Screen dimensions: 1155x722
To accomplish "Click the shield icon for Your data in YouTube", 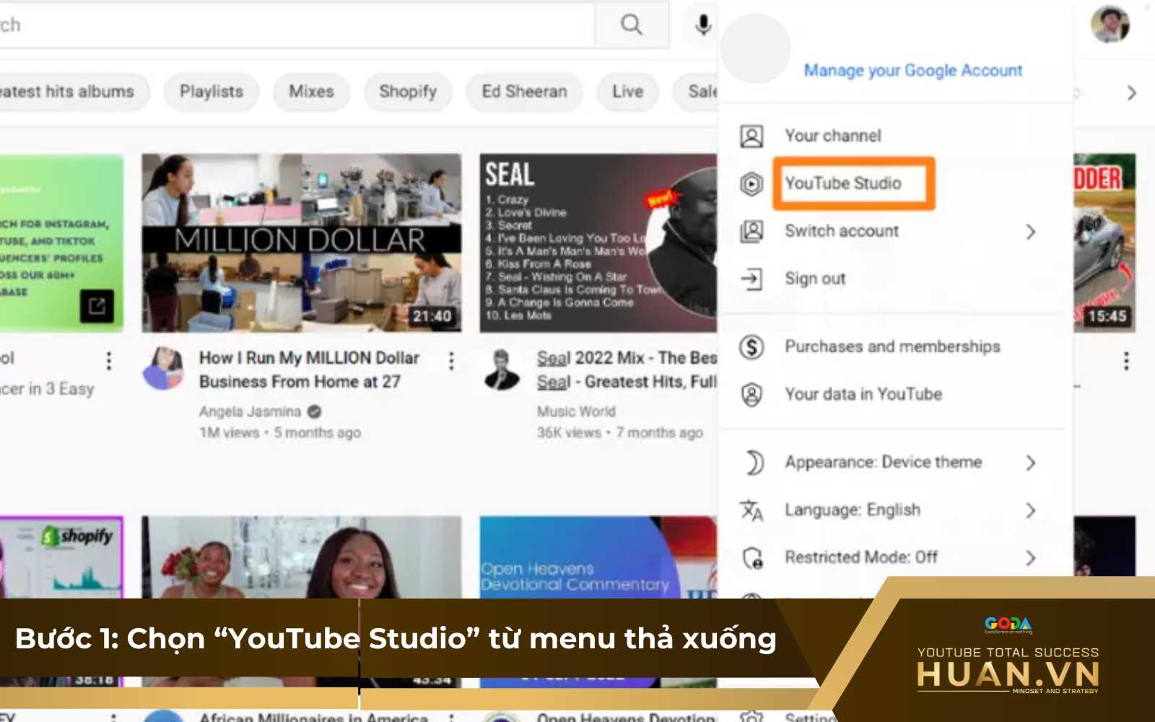I will coord(751,394).
